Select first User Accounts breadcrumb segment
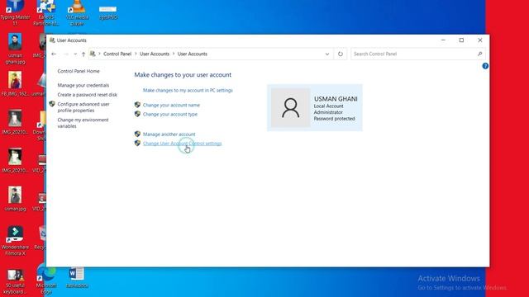 click(155, 54)
